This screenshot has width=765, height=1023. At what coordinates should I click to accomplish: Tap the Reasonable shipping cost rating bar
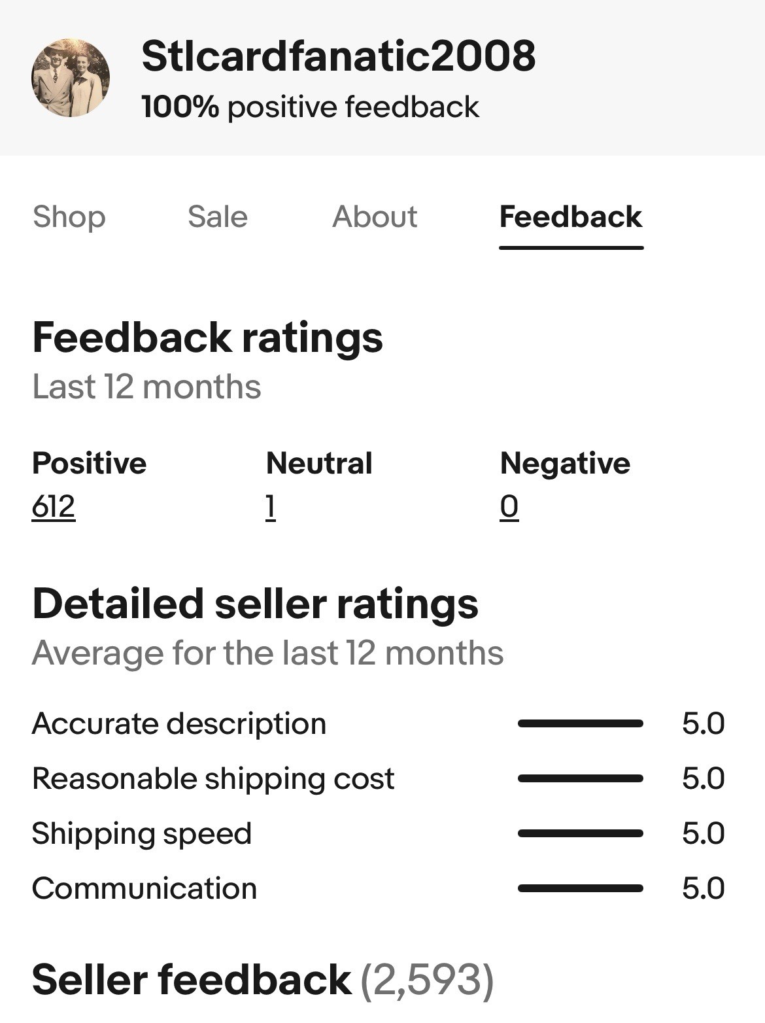pos(580,778)
